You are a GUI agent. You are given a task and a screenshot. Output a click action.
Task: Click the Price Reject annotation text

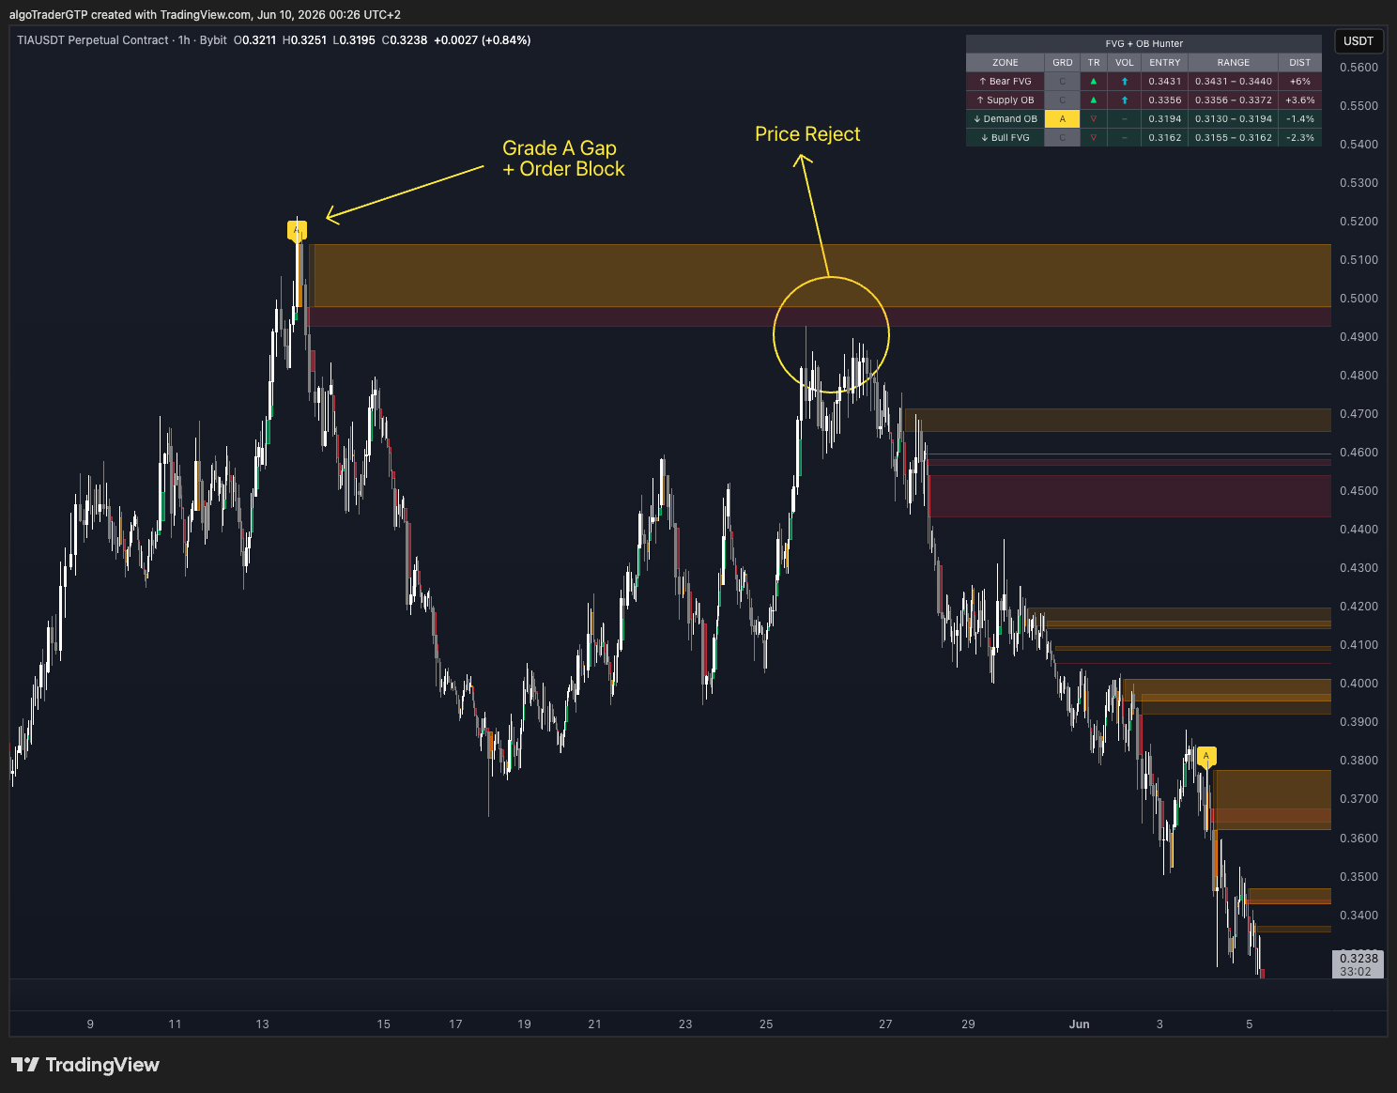point(807,134)
